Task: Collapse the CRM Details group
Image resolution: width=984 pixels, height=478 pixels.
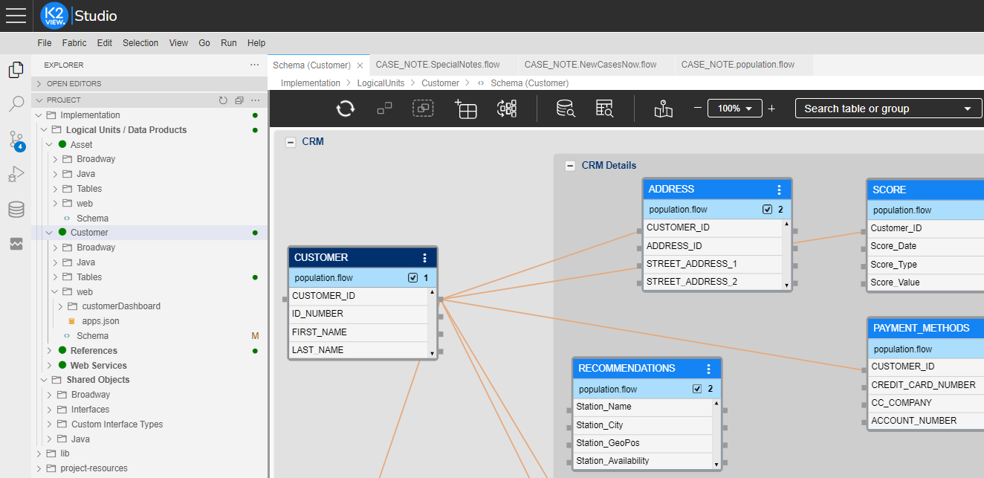Action: click(570, 166)
